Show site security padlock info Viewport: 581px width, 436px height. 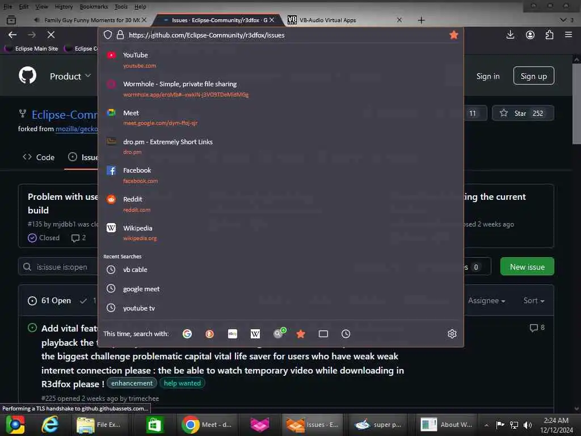point(120,35)
